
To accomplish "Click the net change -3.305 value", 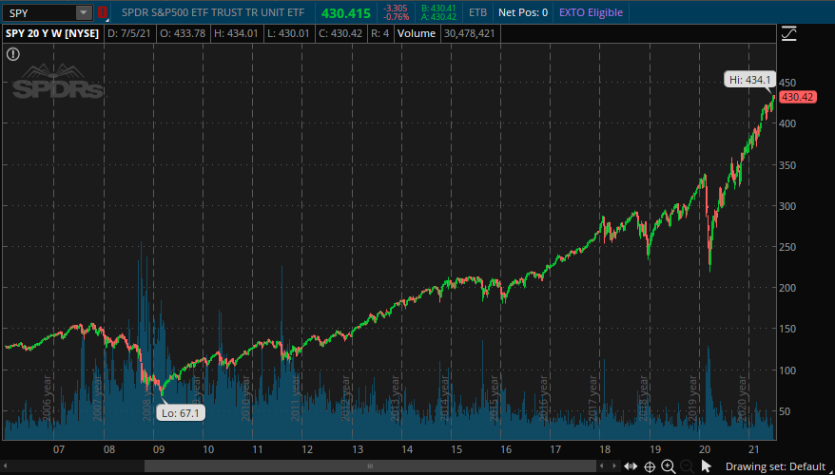I will 397,8.
